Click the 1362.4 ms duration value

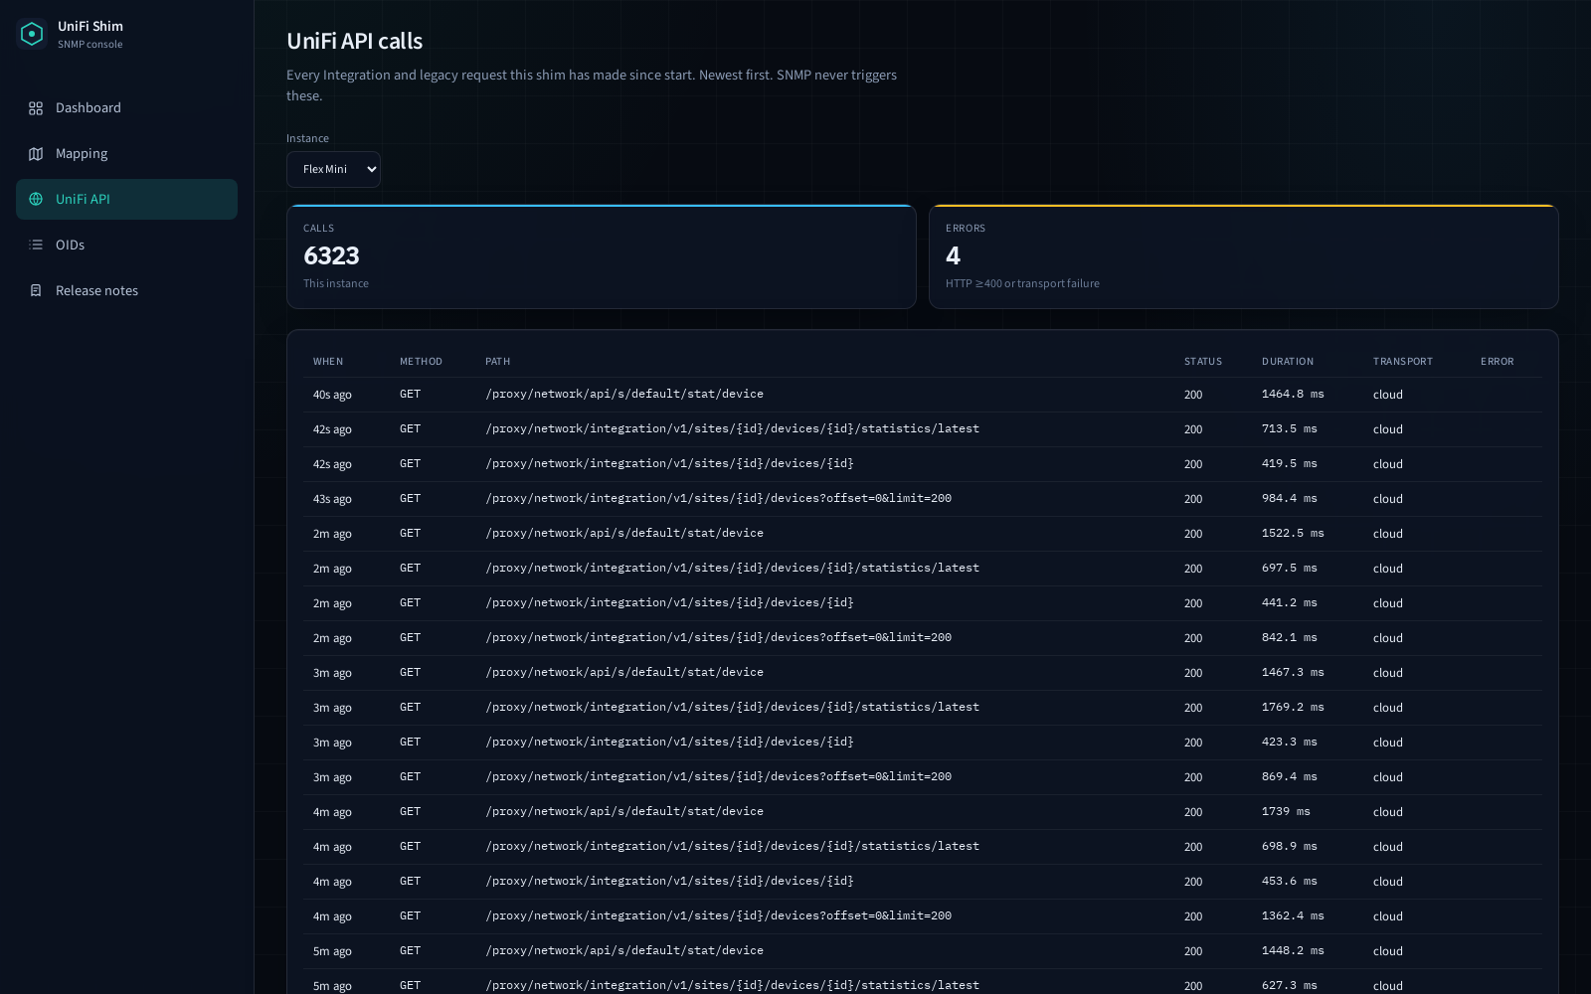tap(1293, 915)
